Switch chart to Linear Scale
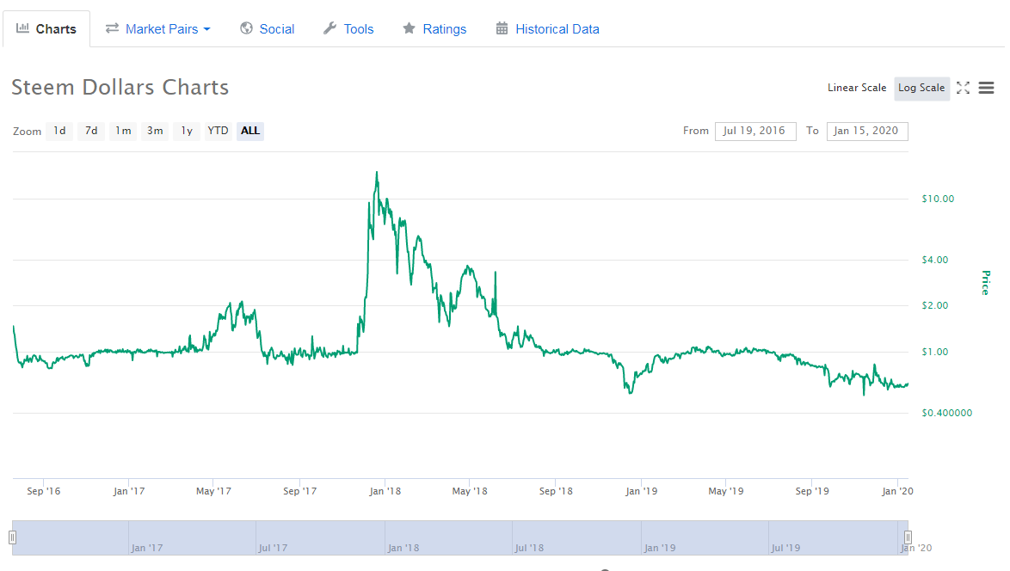Image resolution: width=1010 pixels, height=571 pixels. tap(856, 88)
